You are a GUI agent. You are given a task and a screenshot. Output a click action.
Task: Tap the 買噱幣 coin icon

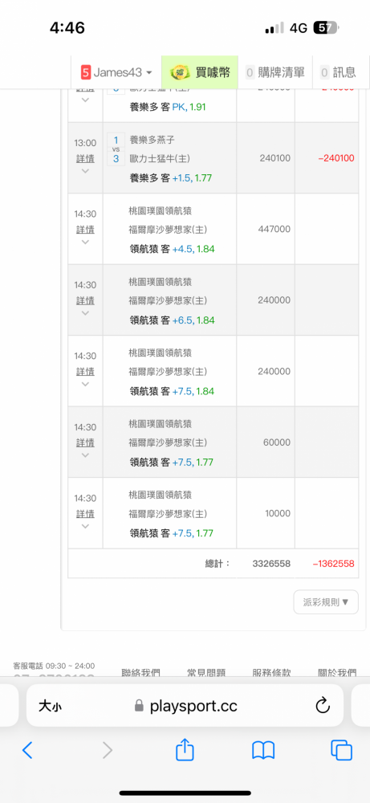click(x=180, y=72)
